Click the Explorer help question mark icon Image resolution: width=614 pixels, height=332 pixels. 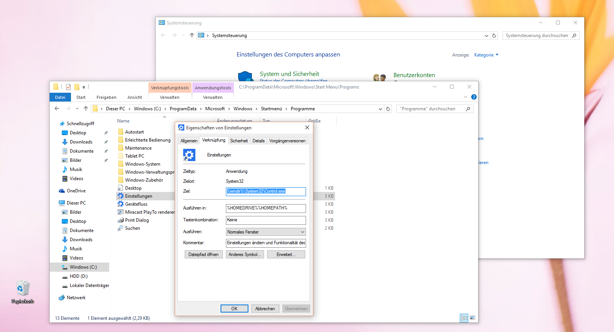[474, 97]
